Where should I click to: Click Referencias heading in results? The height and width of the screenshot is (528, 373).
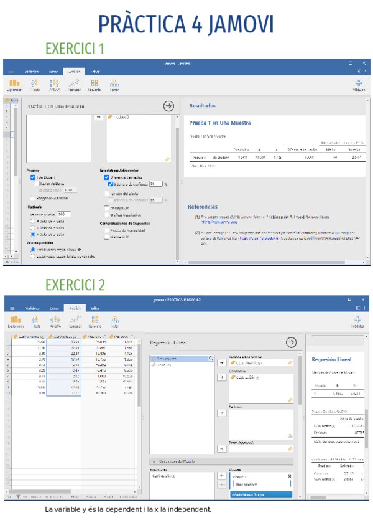[x=203, y=207]
